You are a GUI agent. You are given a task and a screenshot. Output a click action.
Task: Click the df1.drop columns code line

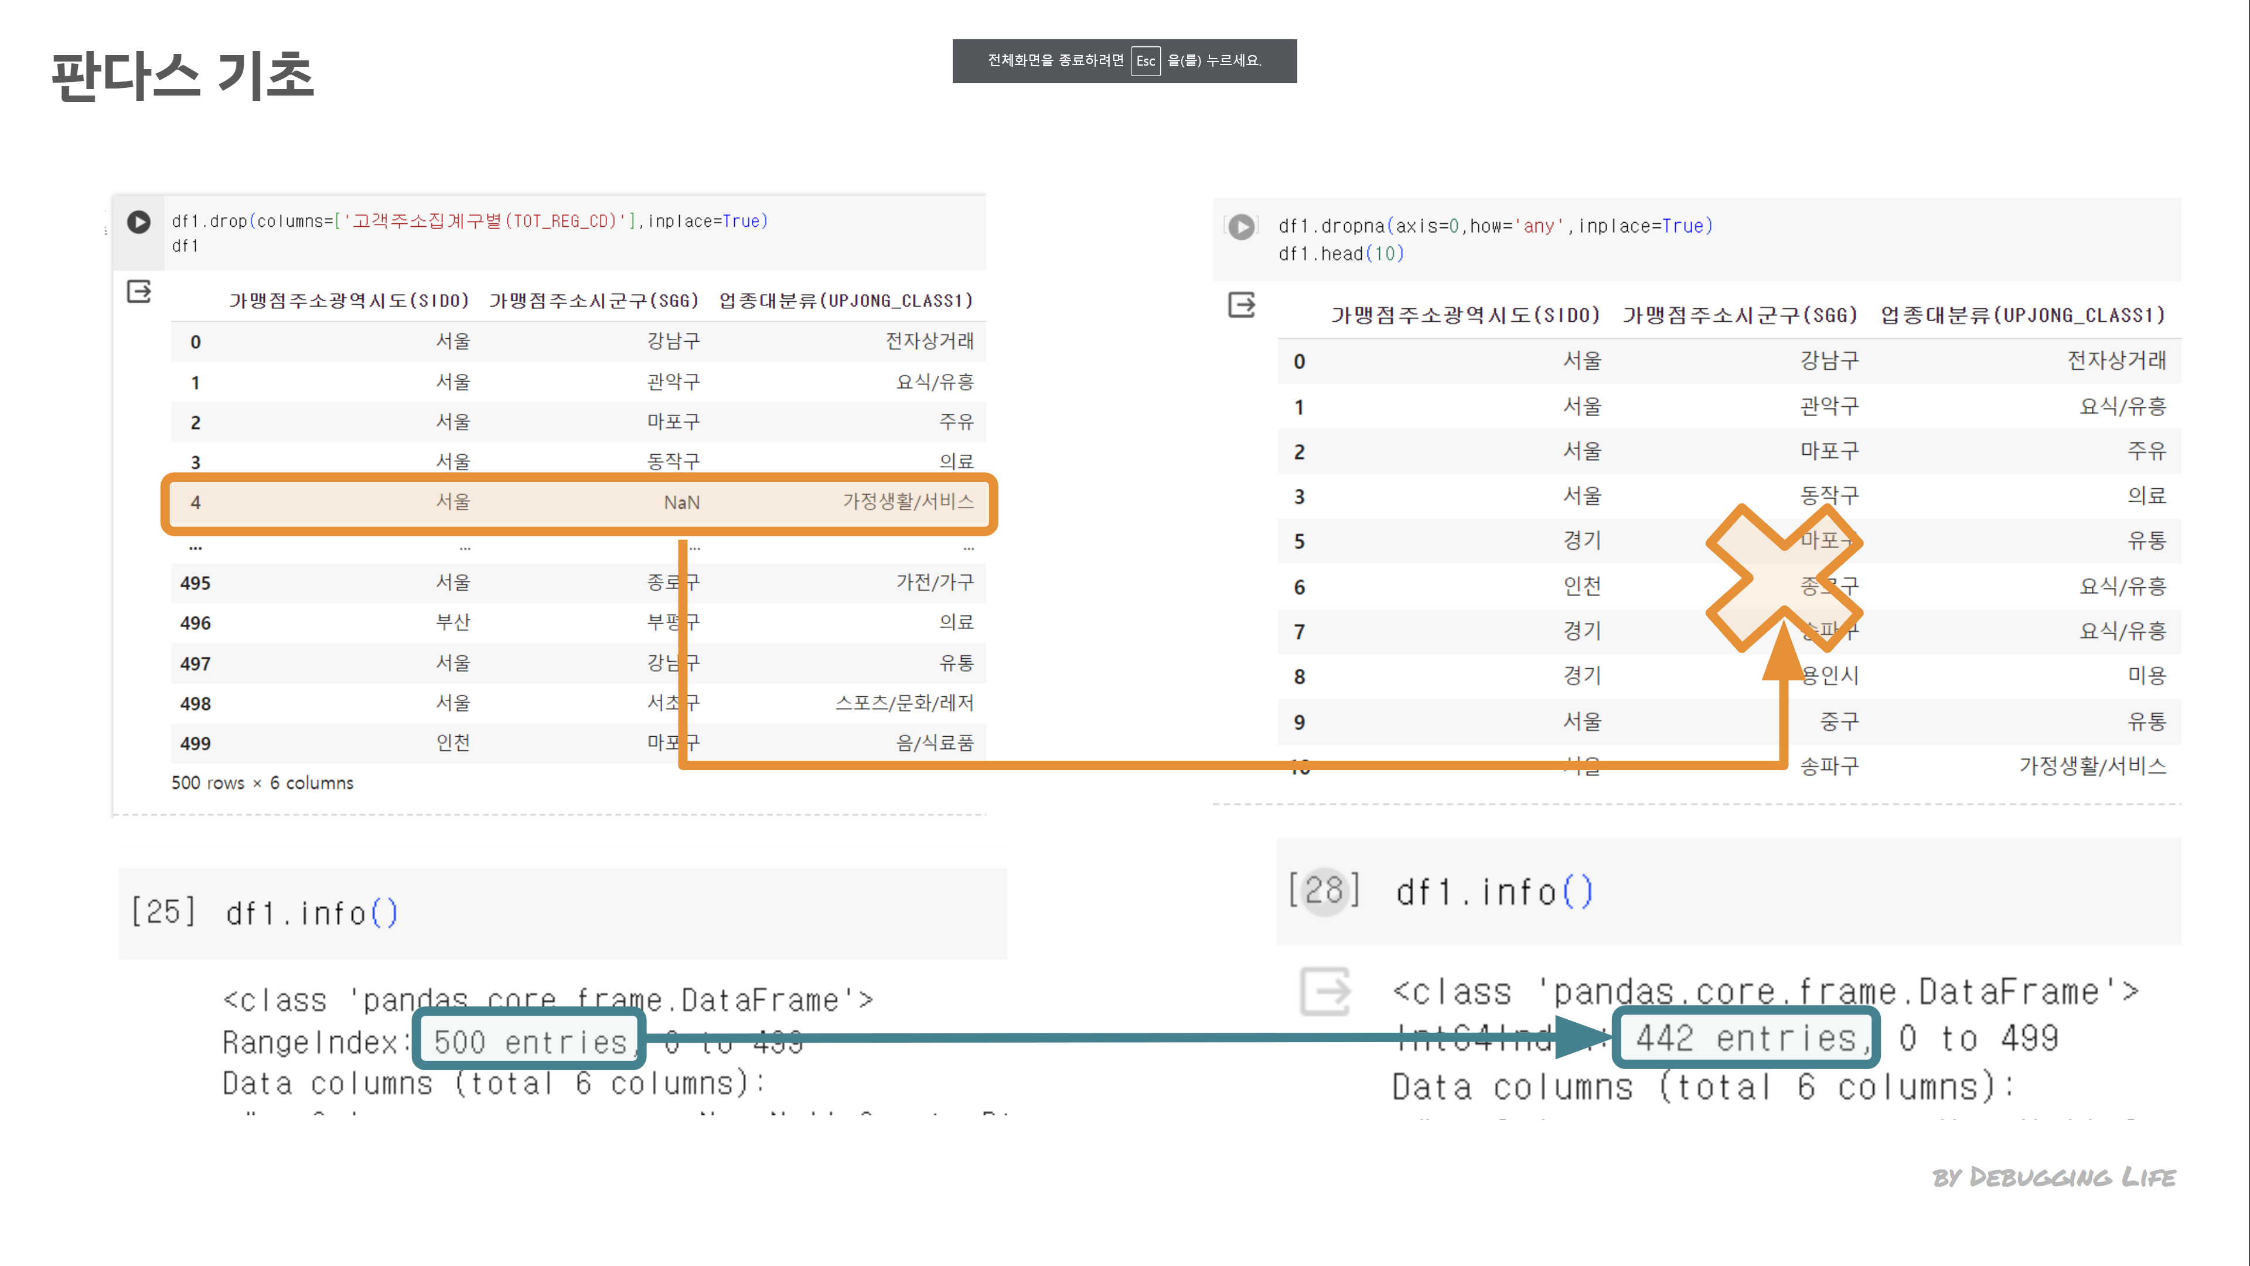[x=470, y=221]
